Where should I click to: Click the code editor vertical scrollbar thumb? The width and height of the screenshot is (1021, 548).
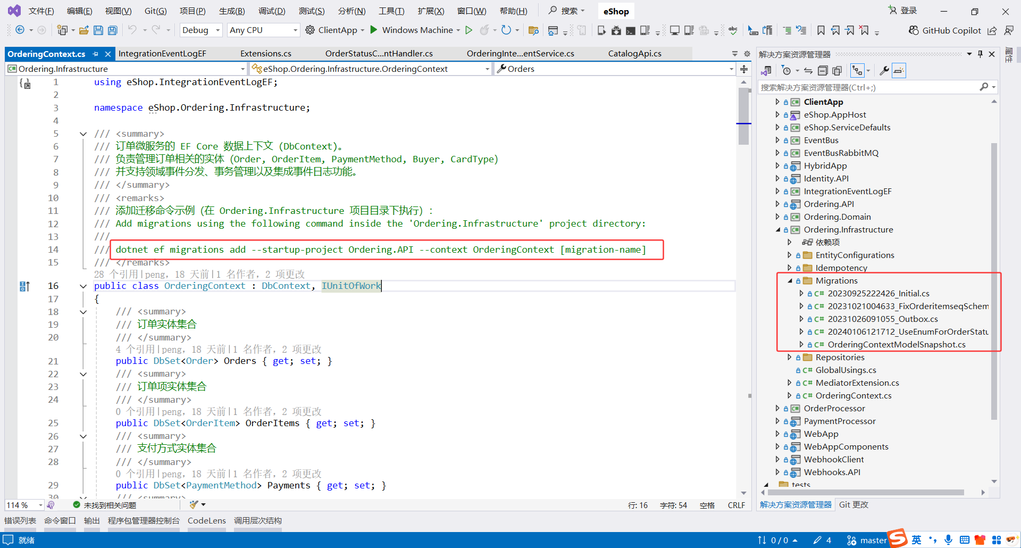click(x=743, y=116)
